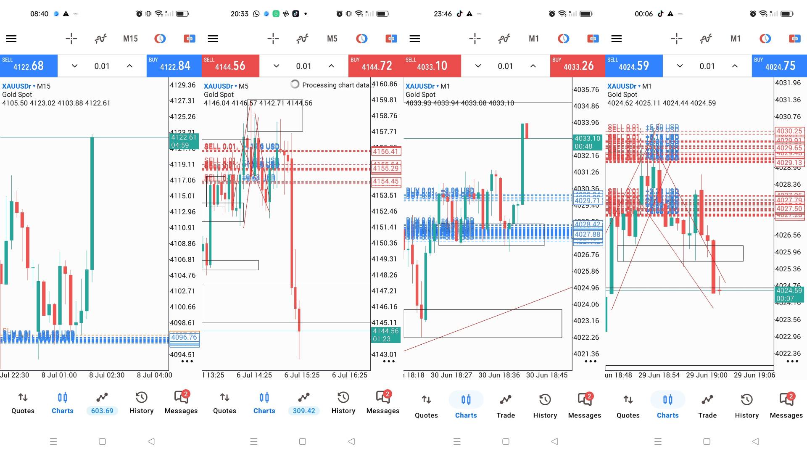
Task: Open Messages icon in last panel
Action: (786, 405)
